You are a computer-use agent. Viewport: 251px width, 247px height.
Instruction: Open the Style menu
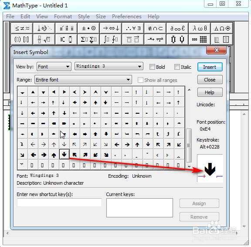84,17
